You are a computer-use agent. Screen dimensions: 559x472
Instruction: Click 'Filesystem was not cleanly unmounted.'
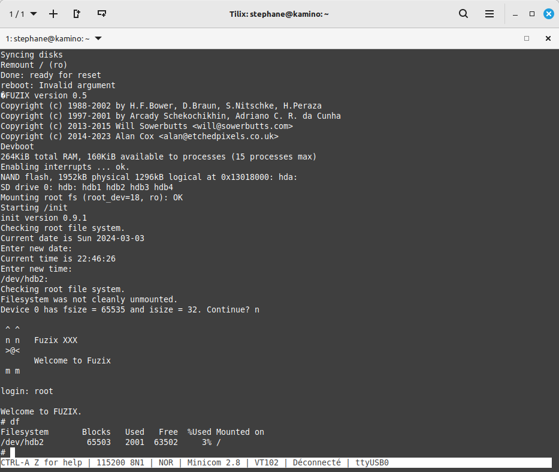click(x=89, y=299)
